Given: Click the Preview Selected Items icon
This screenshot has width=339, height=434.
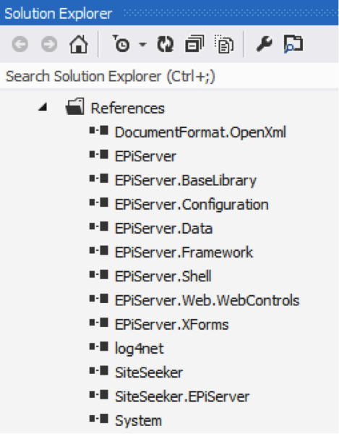Looking at the screenshot, I should pos(293,44).
